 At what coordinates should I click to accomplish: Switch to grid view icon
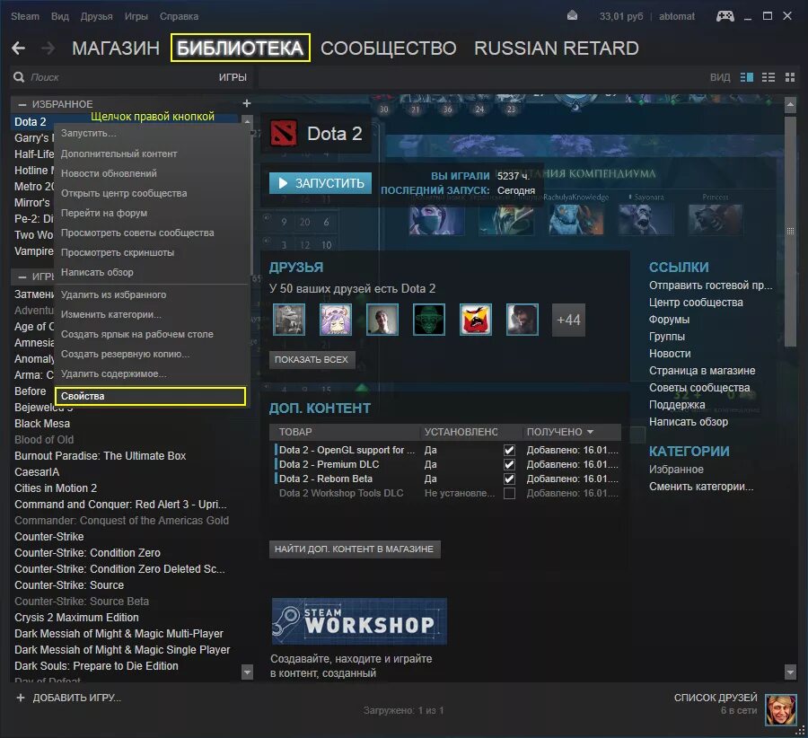790,77
